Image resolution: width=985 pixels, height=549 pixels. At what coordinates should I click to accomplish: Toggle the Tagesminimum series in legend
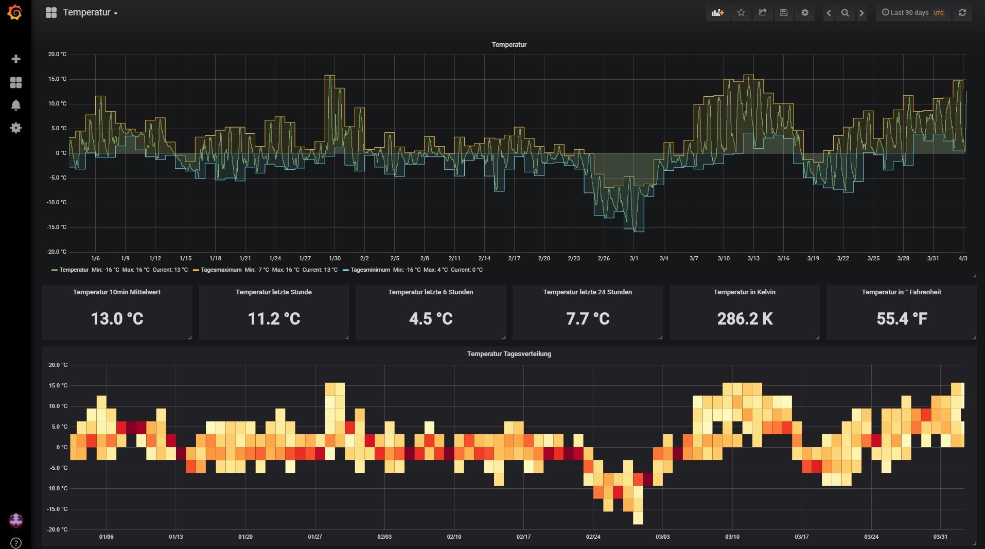[370, 270]
